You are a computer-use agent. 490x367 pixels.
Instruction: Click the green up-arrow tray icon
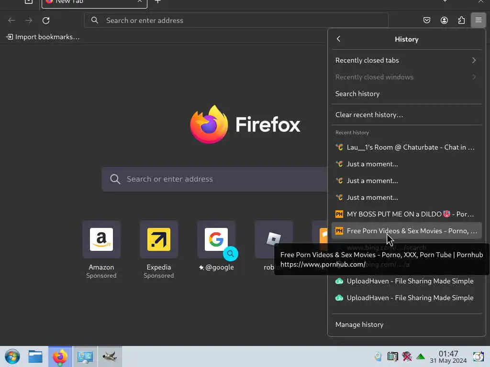421,356
